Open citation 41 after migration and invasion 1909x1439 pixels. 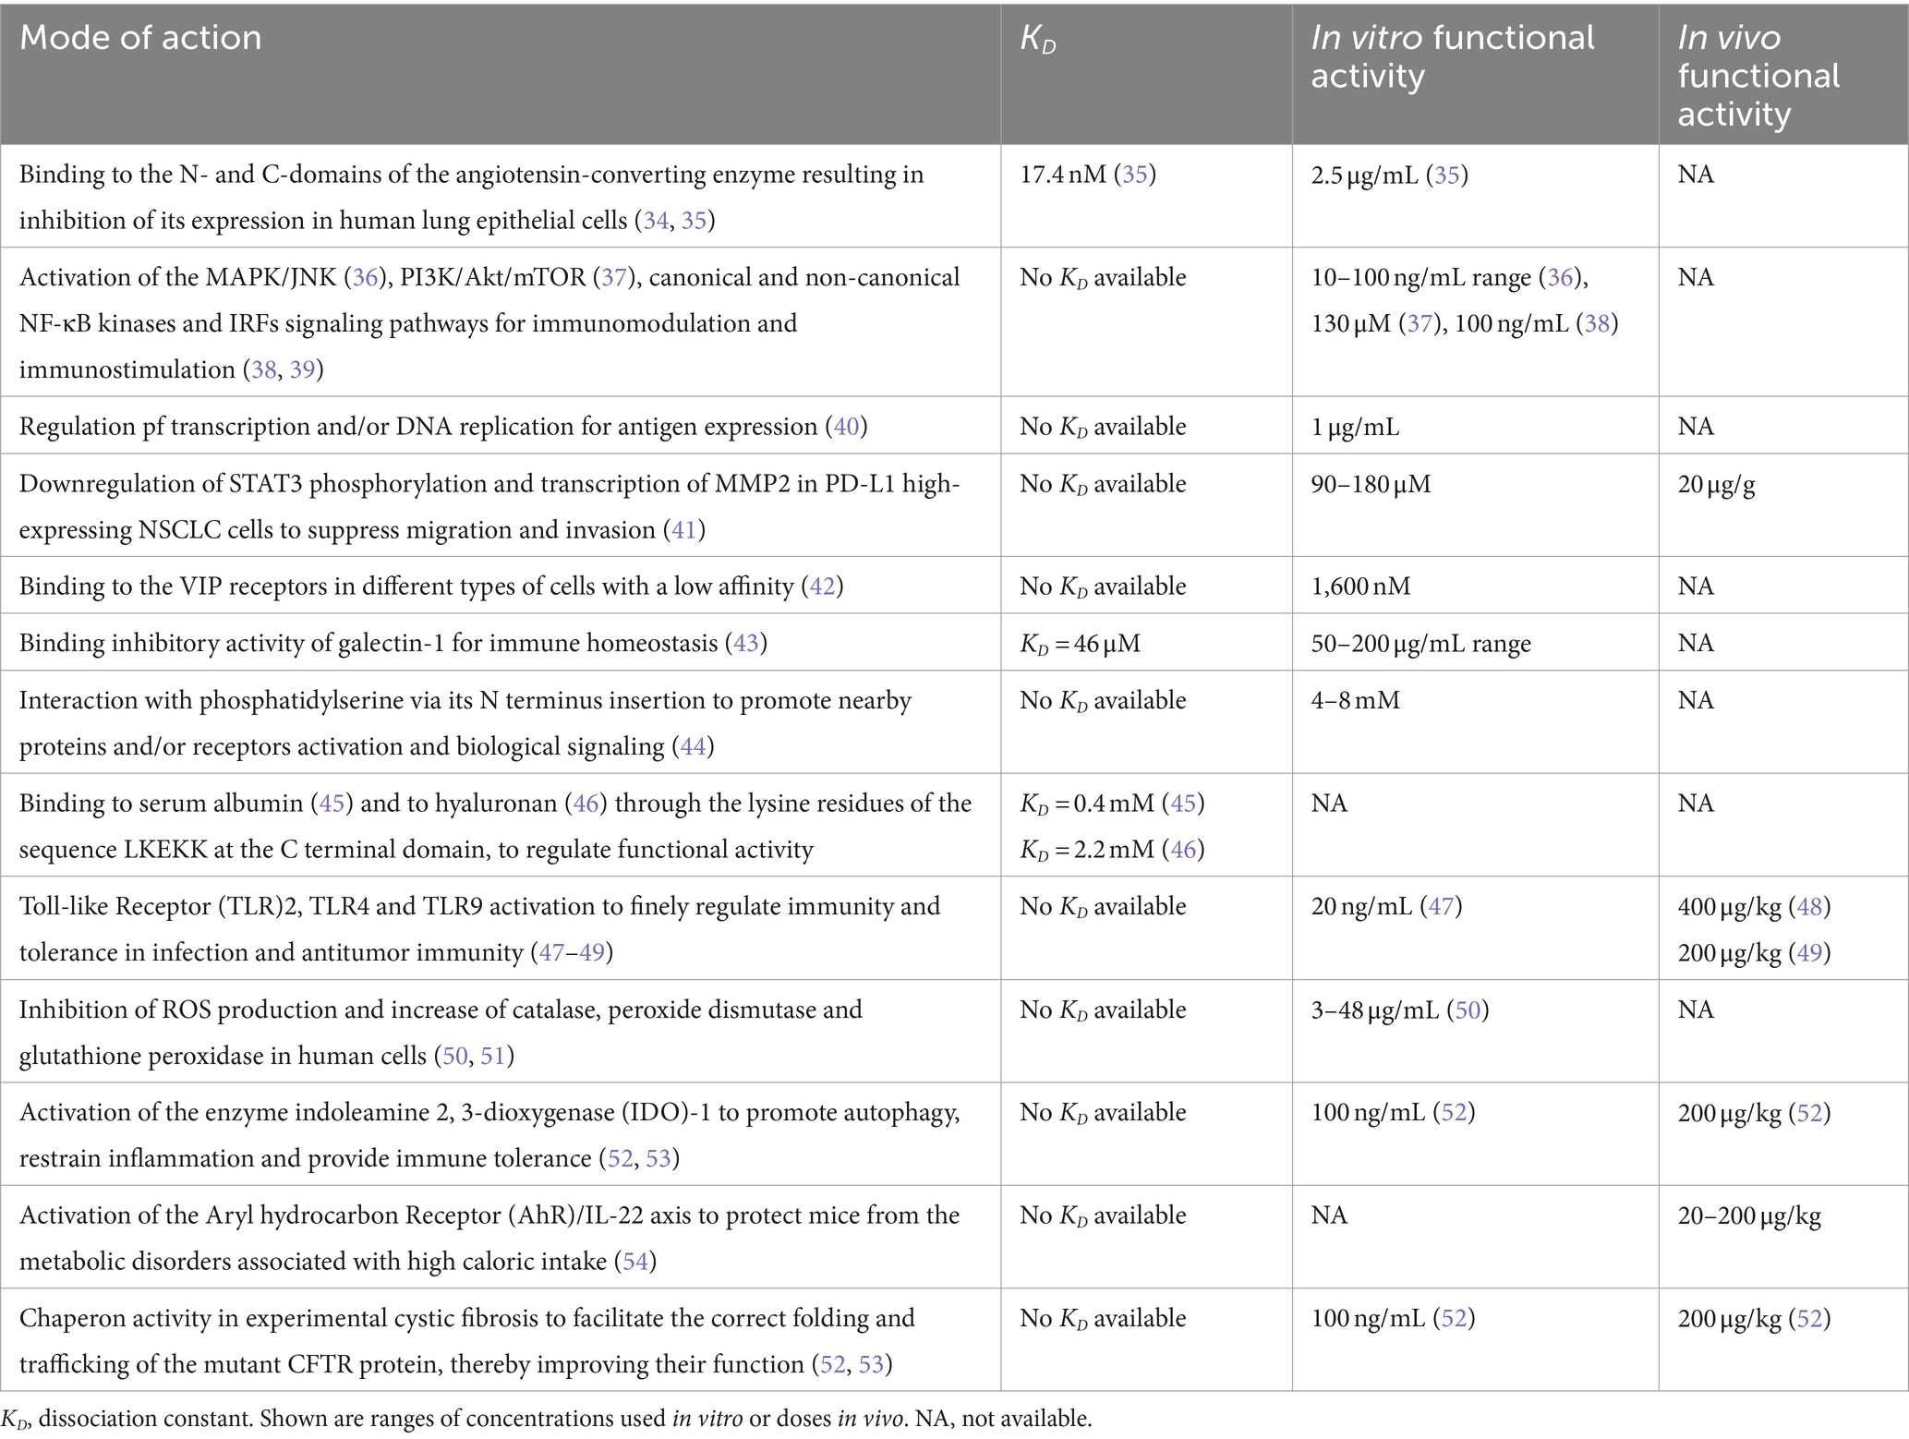tap(684, 530)
